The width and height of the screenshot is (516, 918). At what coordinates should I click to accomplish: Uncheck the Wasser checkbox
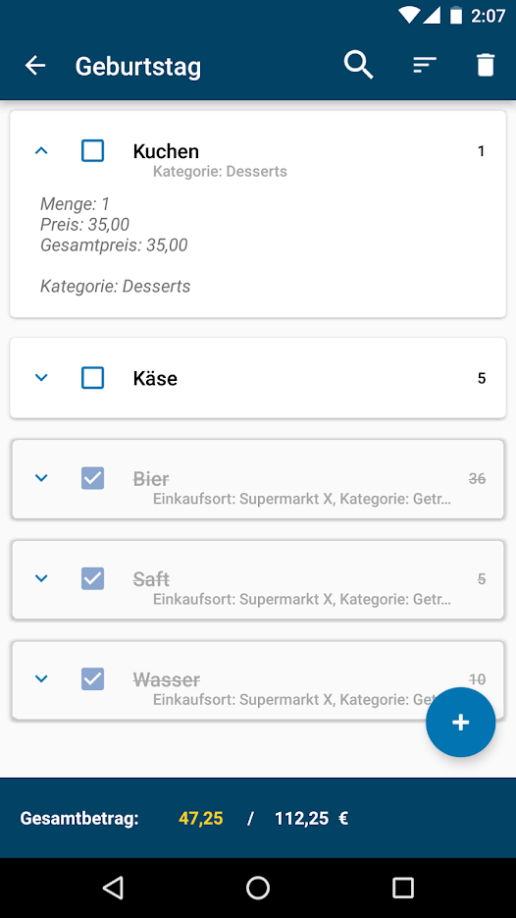[92, 678]
